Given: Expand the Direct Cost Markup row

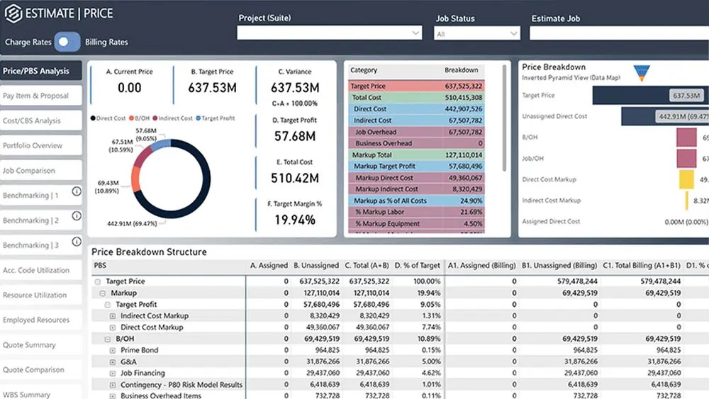Looking at the screenshot, I should [113, 327].
